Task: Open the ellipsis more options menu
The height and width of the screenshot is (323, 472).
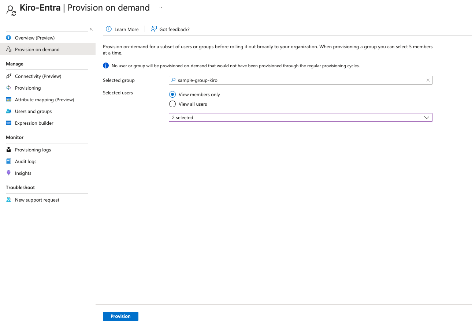Action: (161, 8)
